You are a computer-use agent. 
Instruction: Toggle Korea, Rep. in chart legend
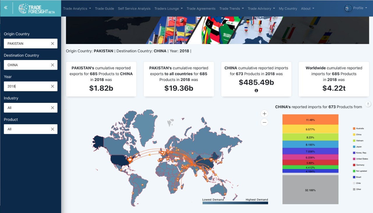click(360, 153)
